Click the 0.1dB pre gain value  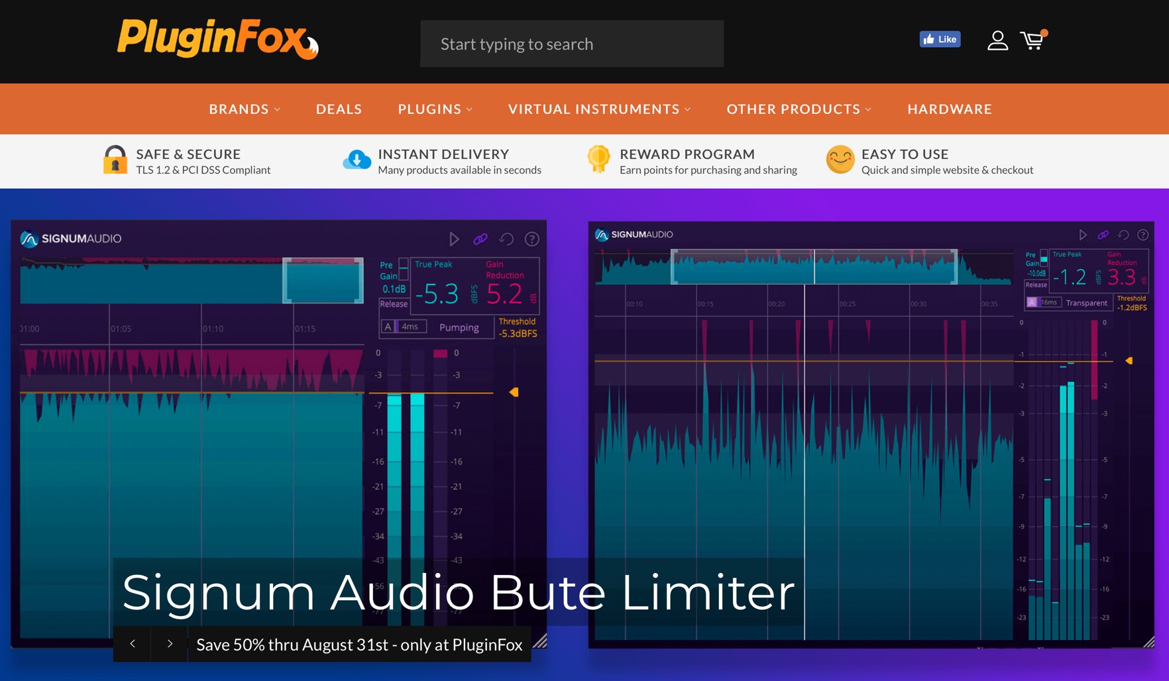pyautogui.click(x=394, y=289)
